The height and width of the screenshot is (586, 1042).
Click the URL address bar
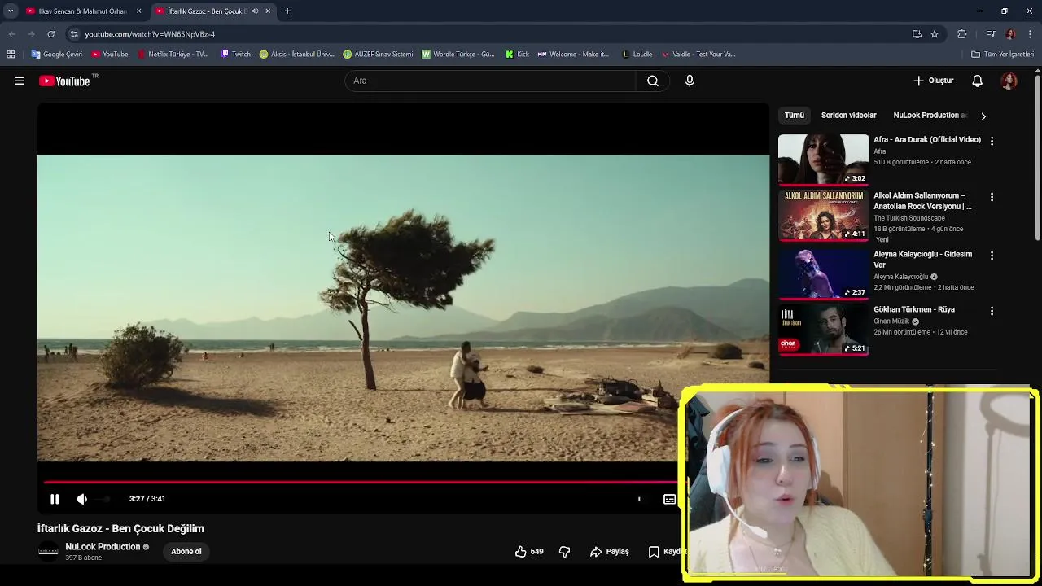tap(488, 34)
